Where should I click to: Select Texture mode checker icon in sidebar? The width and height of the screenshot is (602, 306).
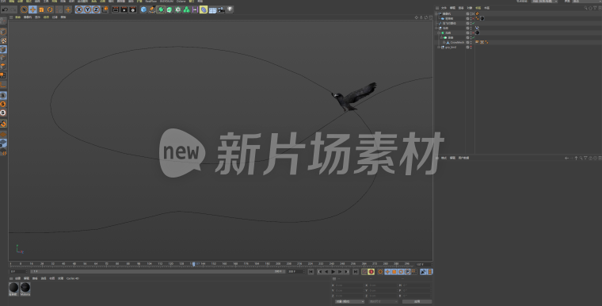click(x=3, y=40)
